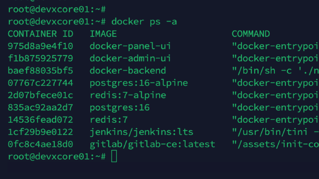Click container ID 975d8a9e4f10
The image size is (319, 179).
(40, 46)
